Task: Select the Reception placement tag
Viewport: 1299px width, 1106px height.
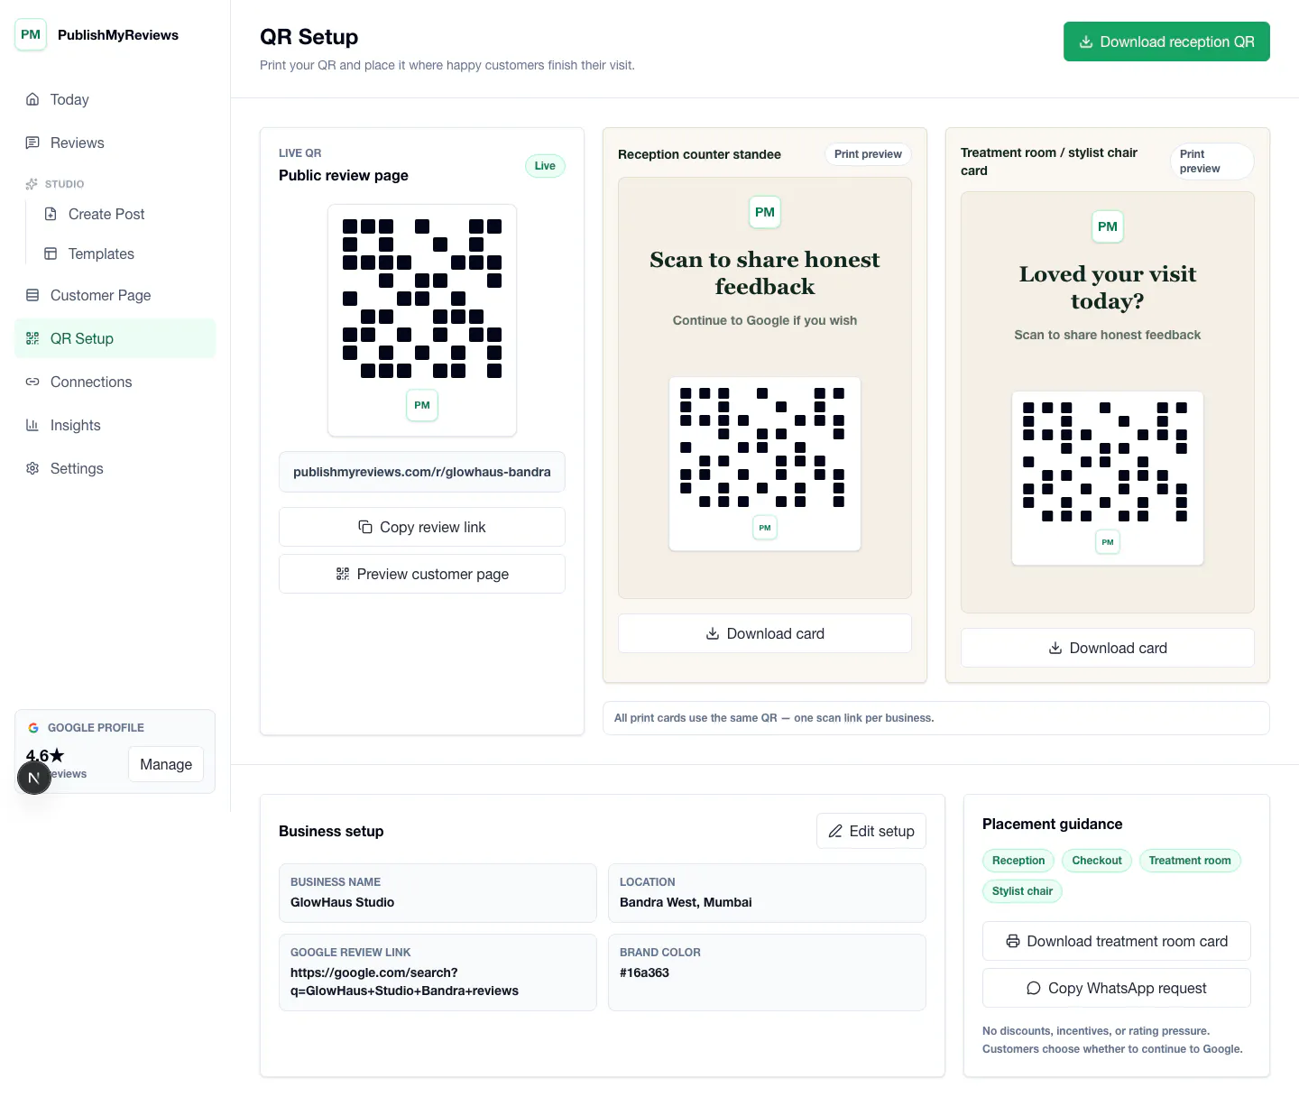Action: 1018,861
